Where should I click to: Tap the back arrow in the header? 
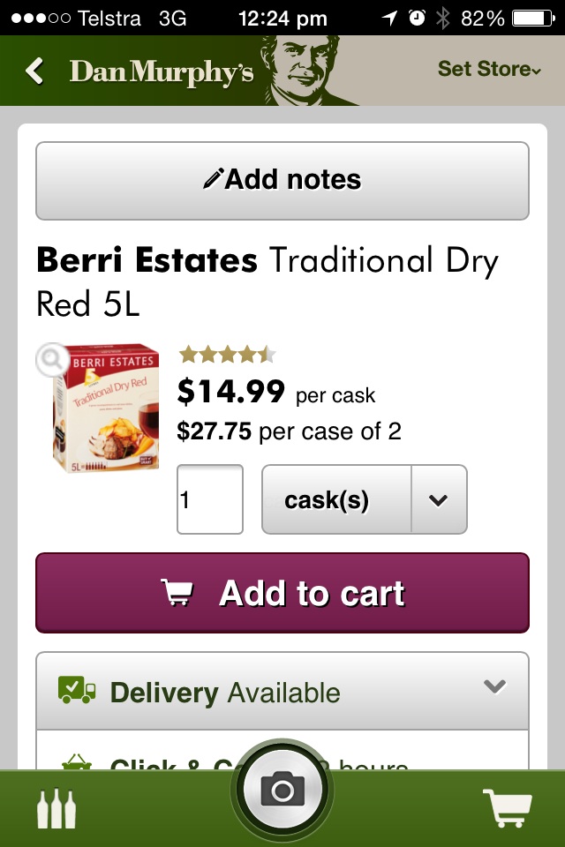[34, 71]
